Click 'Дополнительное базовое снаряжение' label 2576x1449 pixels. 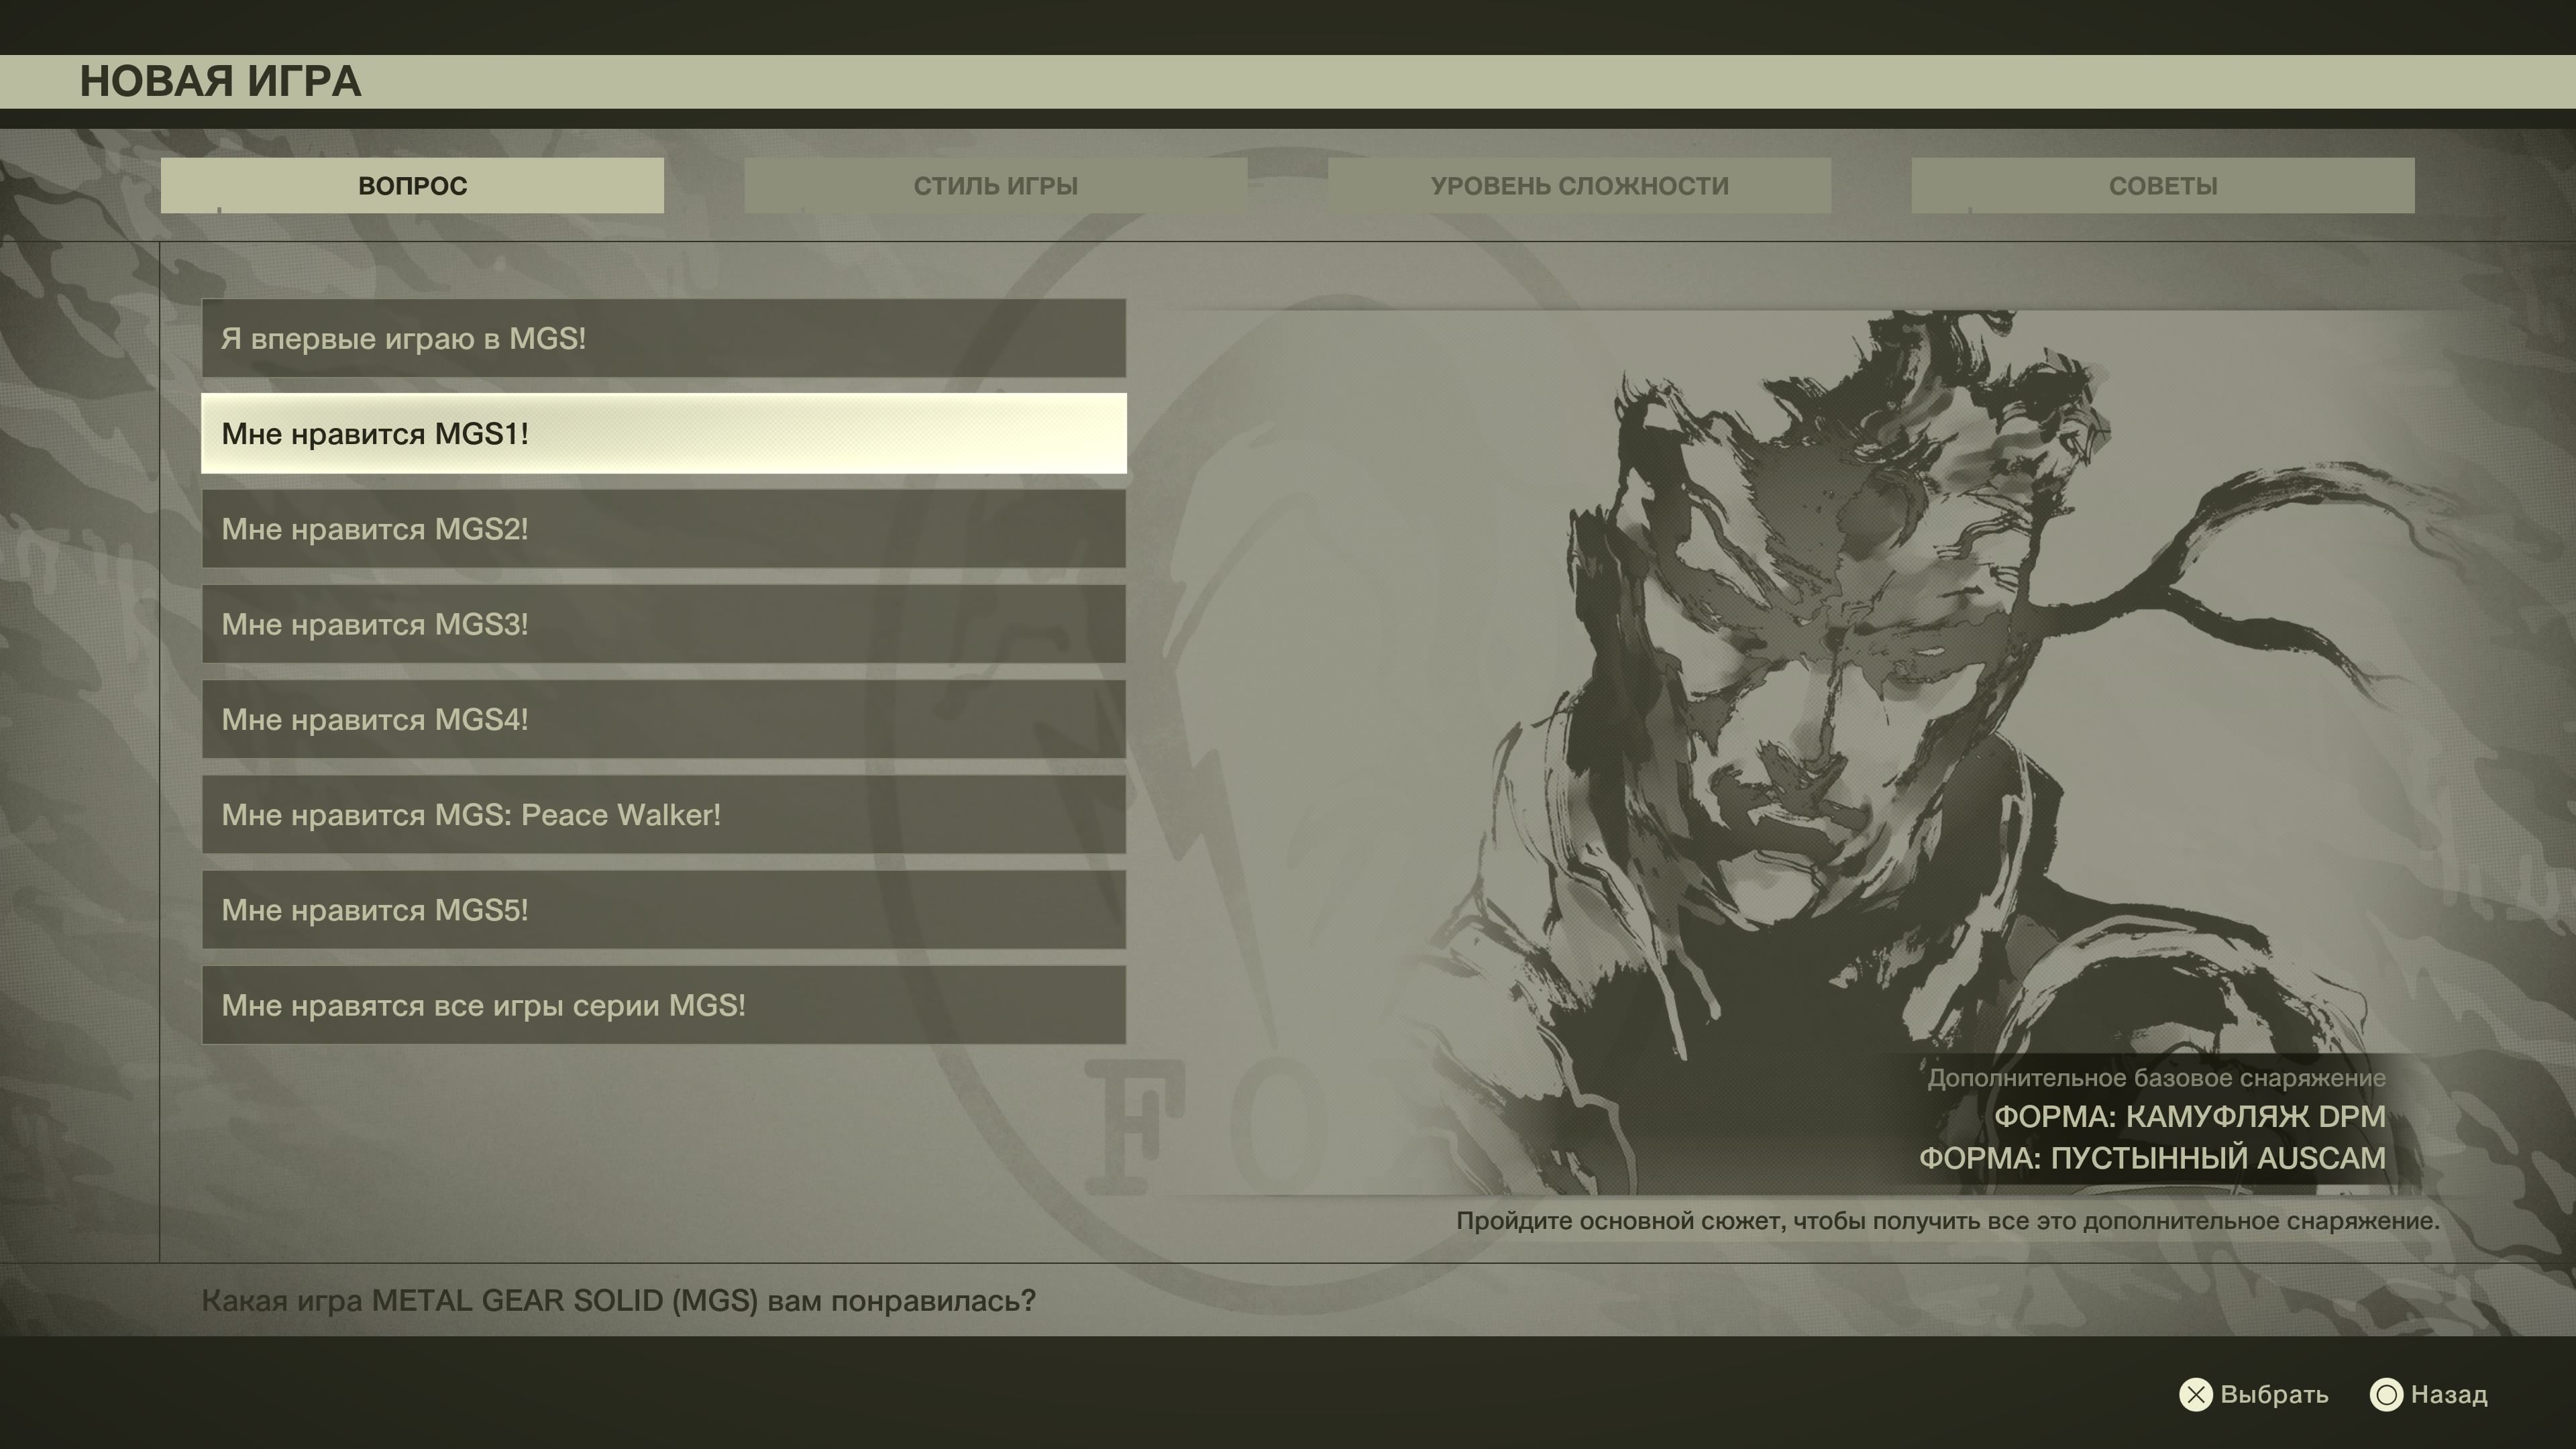coord(2156,1078)
